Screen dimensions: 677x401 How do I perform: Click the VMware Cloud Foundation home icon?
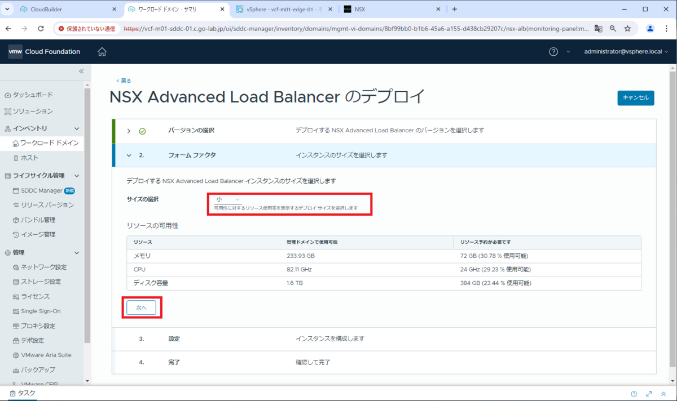102,52
